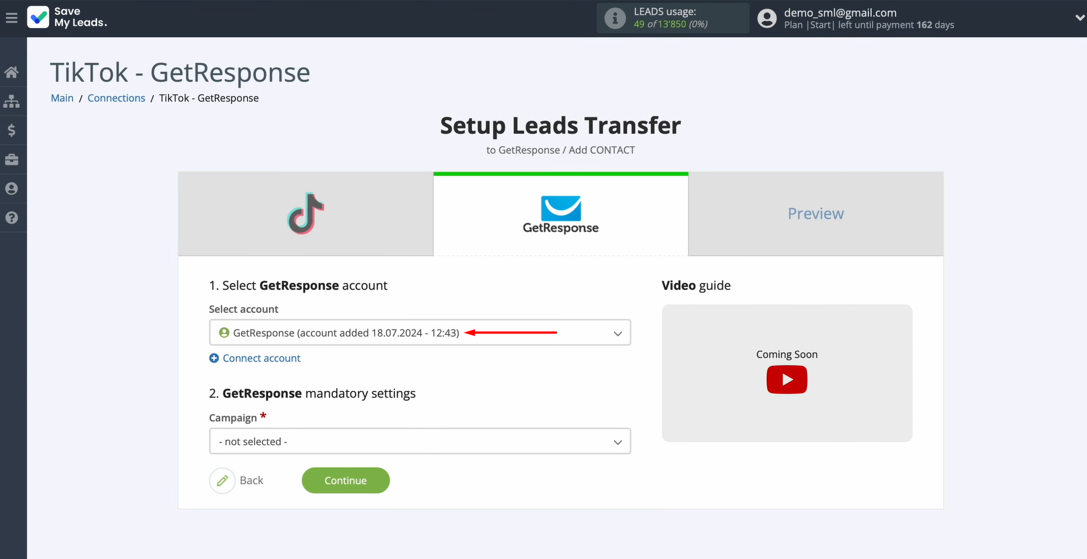The image size is (1087, 559).
Task: Open the profile person icon in sidebar
Action: [12, 188]
